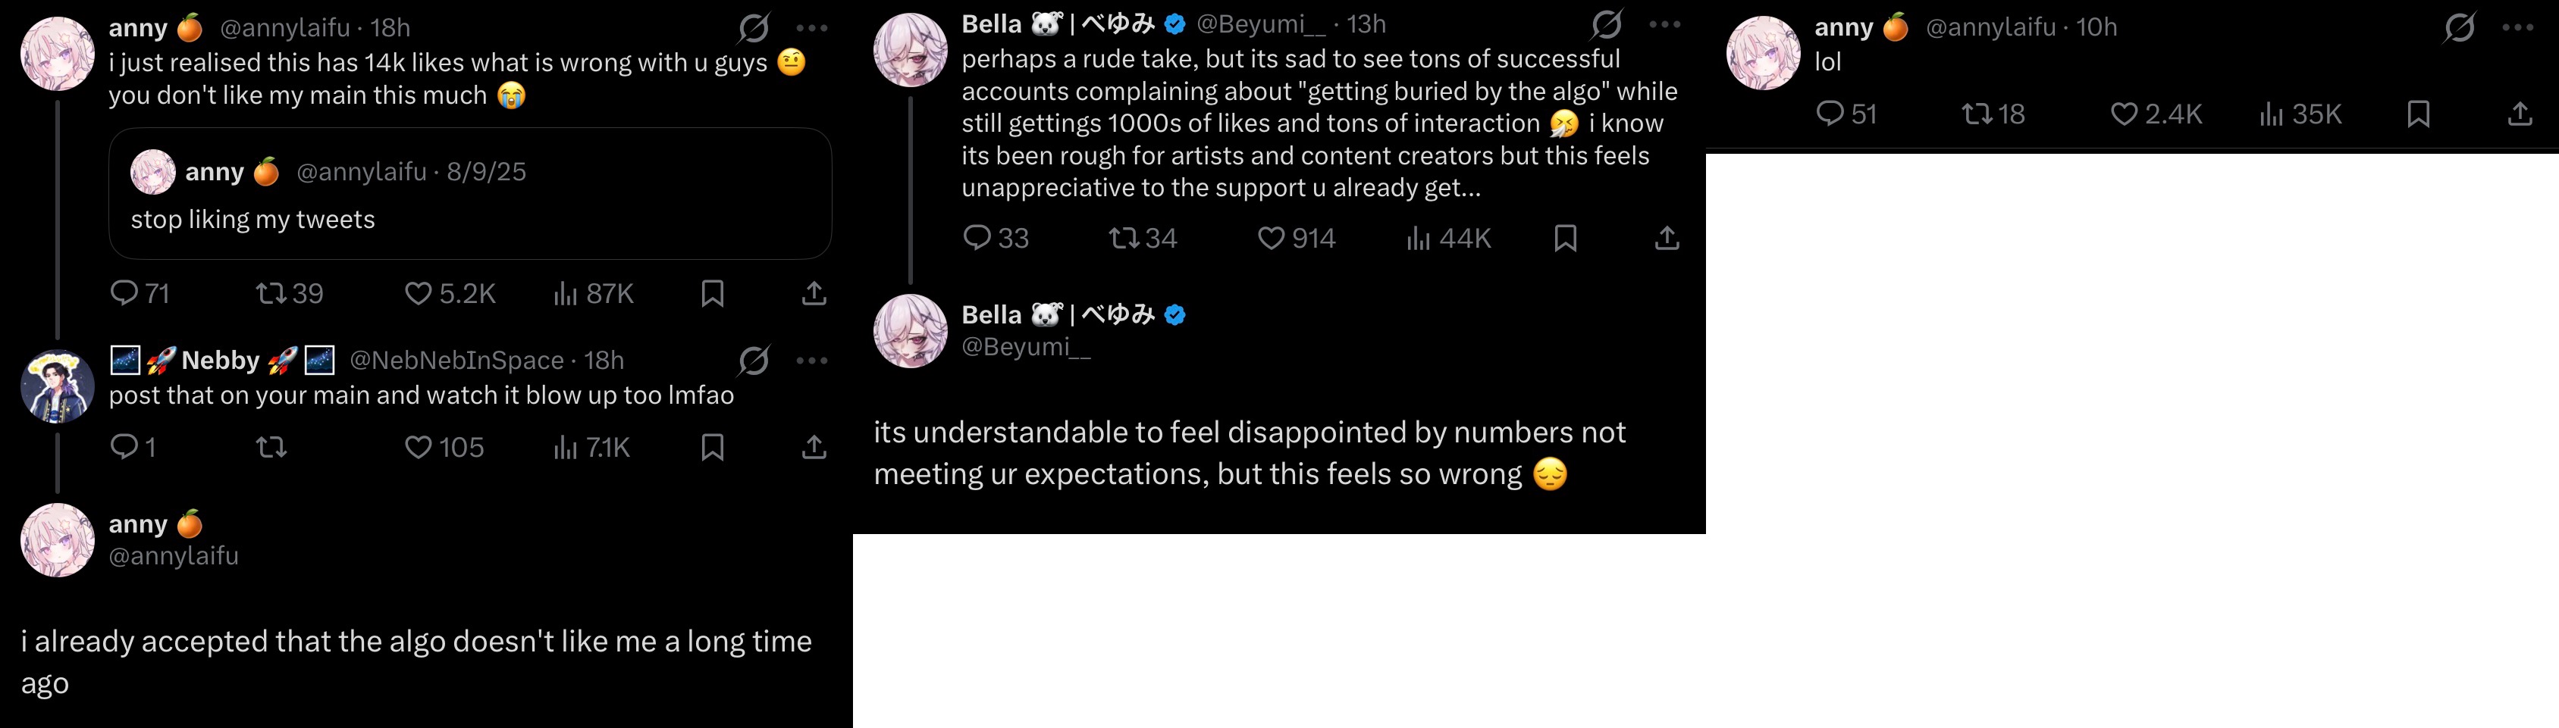Open Grok icon on Nebby's tweet

(754, 361)
